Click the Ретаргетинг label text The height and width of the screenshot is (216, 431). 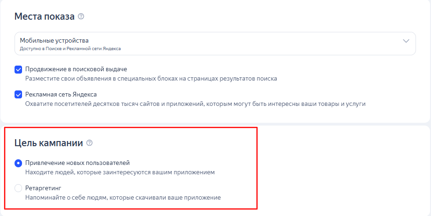click(43, 188)
